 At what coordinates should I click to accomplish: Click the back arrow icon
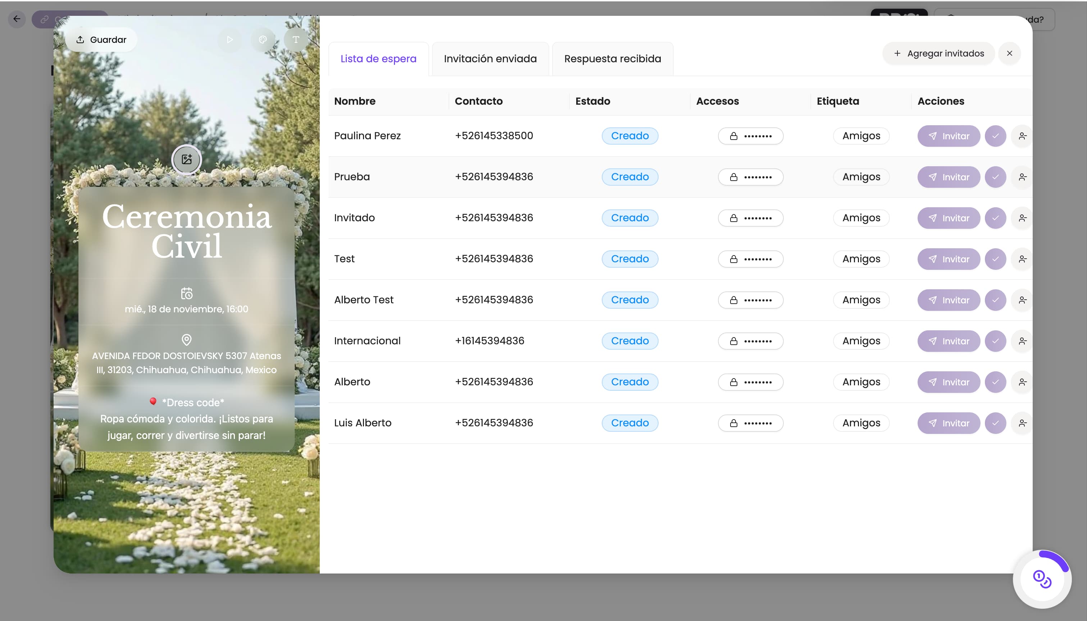tap(17, 19)
